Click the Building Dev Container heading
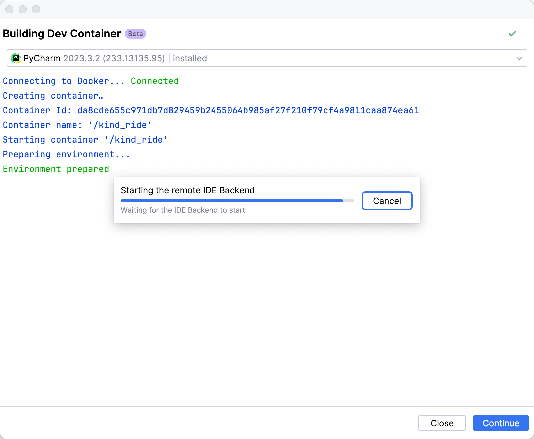534x439 pixels. 61,33
